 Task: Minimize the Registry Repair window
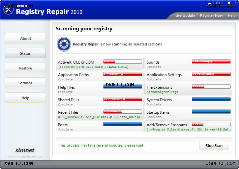click(x=210, y=3)
